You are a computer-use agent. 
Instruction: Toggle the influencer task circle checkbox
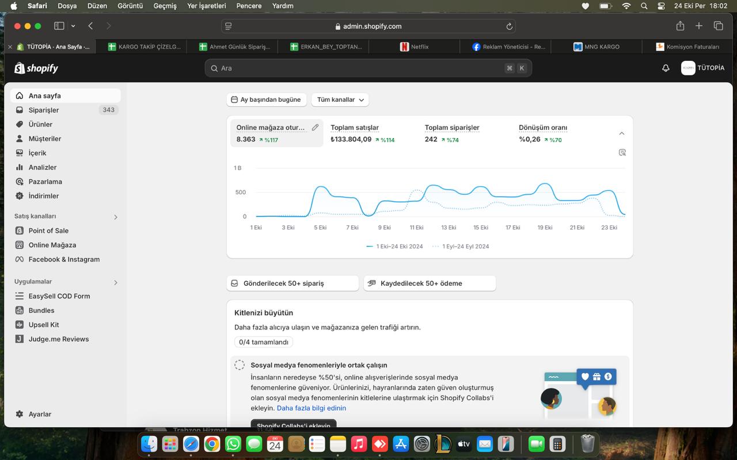click(240, 365)
